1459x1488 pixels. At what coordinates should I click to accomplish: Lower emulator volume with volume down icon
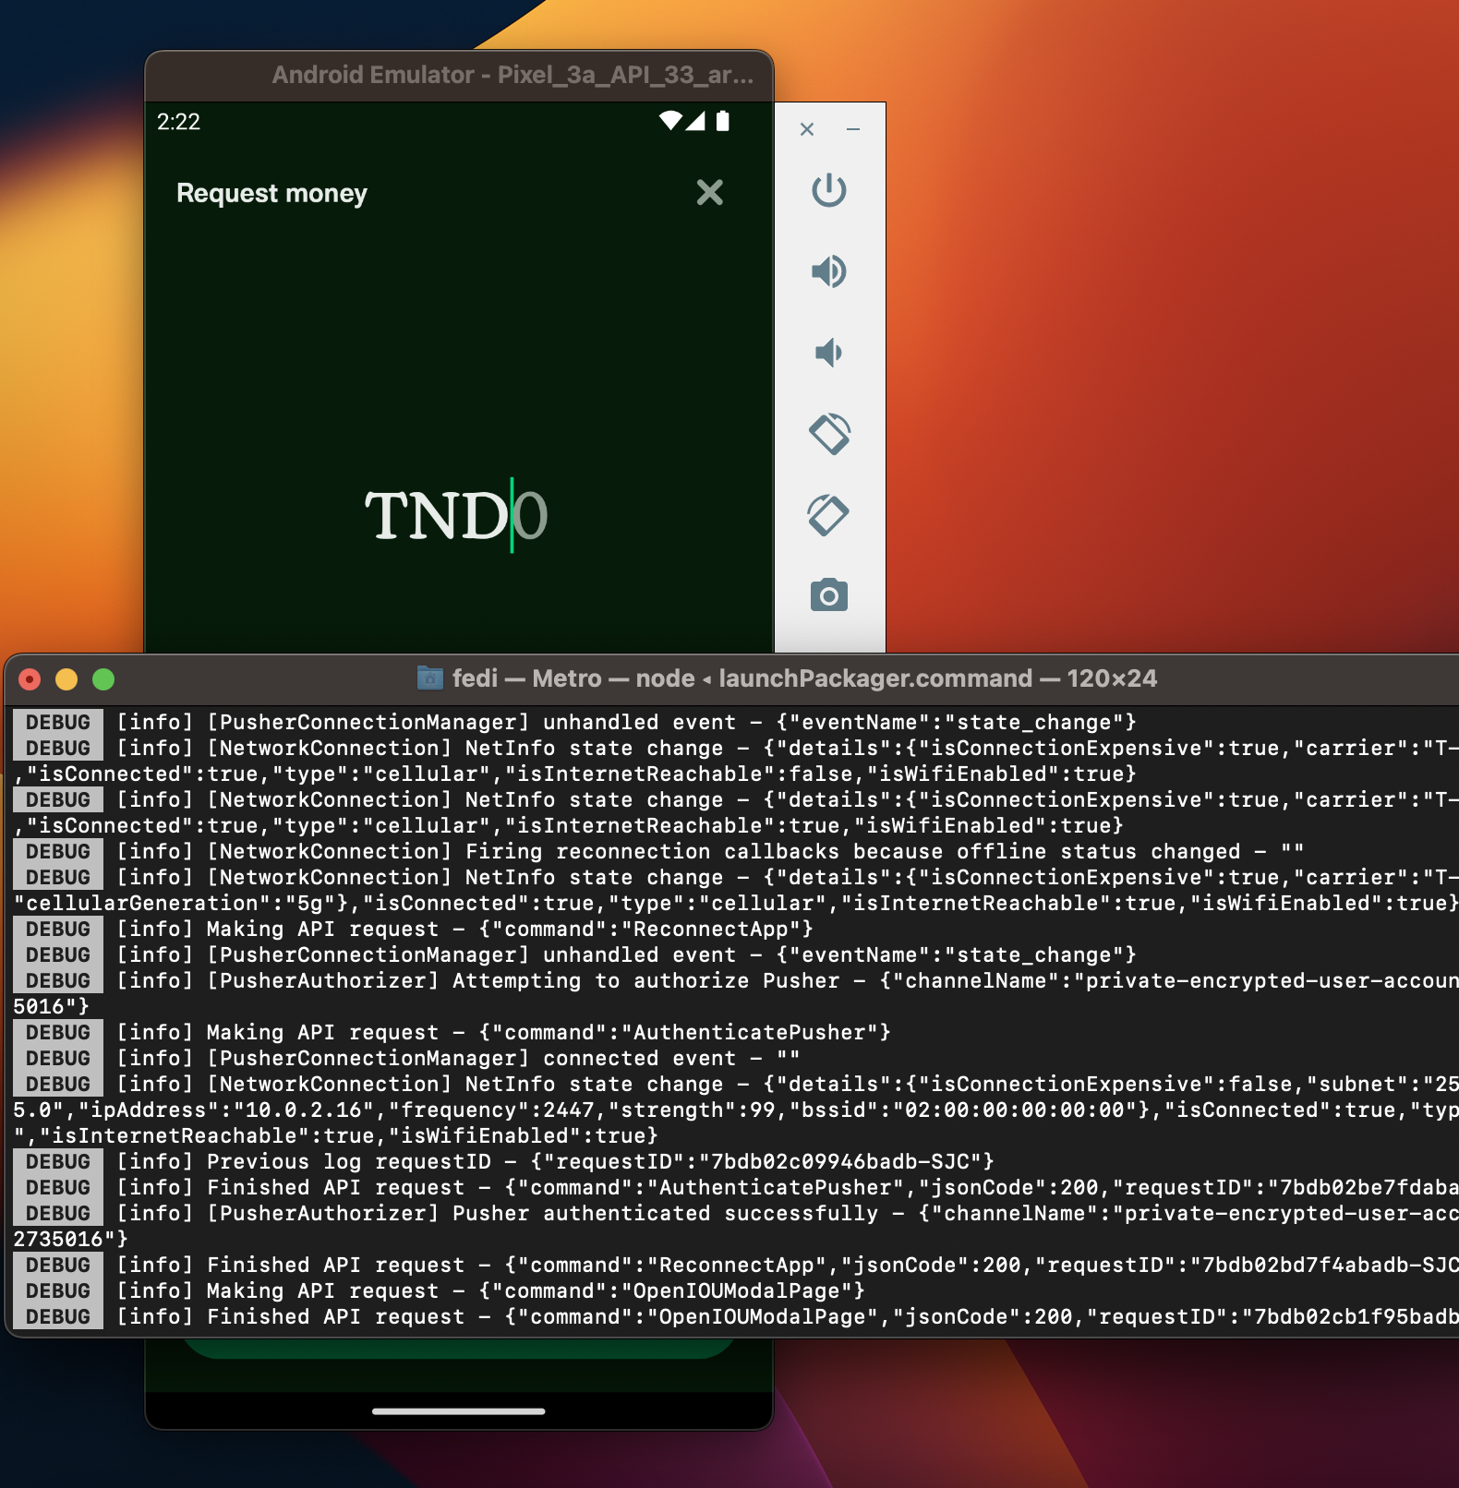pyautogui.click(x=828, y=353)
